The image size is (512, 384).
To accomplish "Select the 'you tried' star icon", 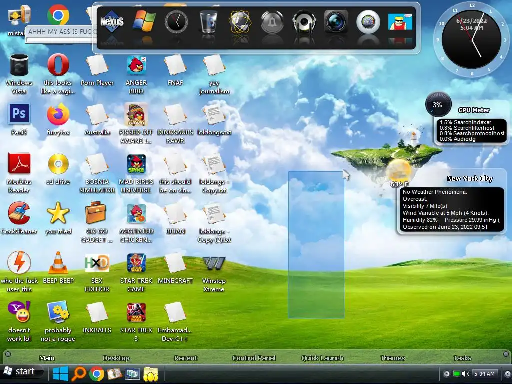I will pos(58,213).
